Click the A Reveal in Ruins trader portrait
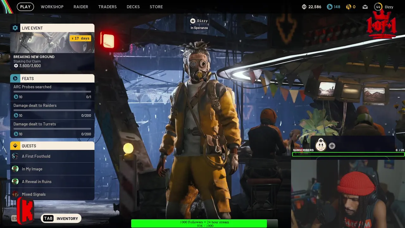 (15, 181)
